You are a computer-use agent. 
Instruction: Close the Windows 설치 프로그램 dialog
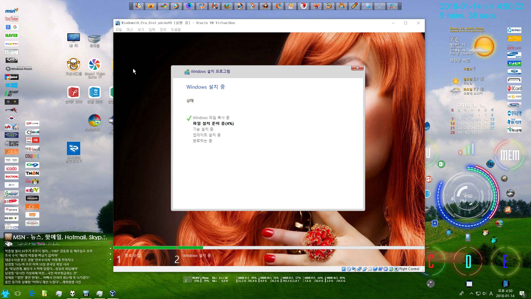357,68
